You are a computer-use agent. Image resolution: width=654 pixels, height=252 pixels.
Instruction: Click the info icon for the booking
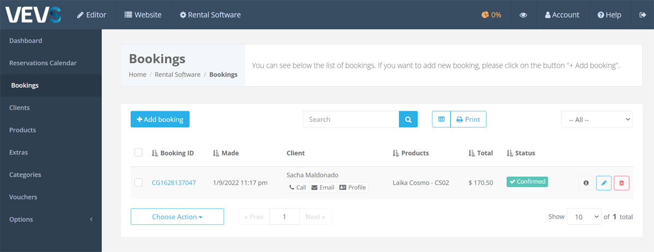click(586, 183)
